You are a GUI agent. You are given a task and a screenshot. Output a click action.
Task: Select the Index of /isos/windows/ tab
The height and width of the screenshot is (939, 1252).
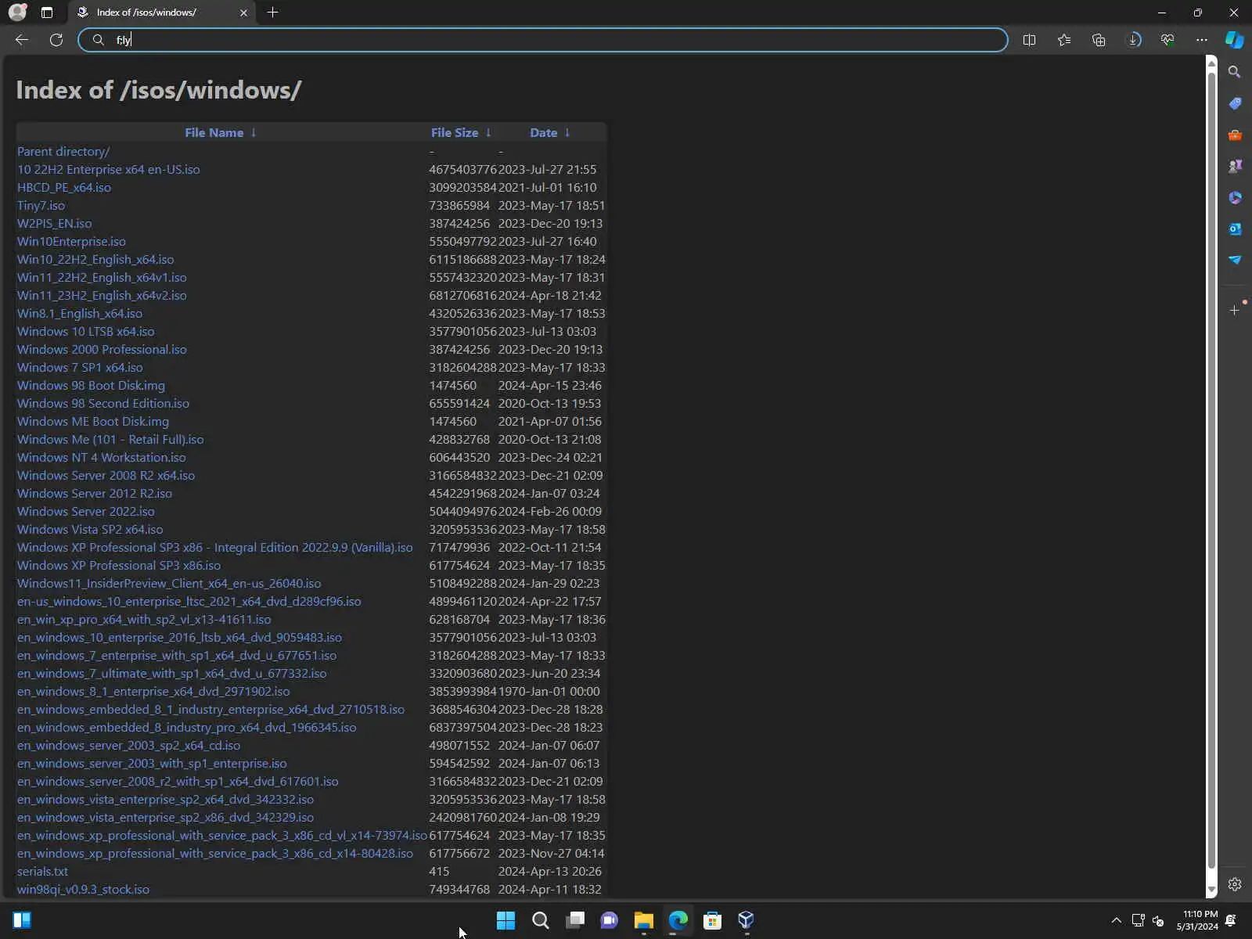[161, 13]
